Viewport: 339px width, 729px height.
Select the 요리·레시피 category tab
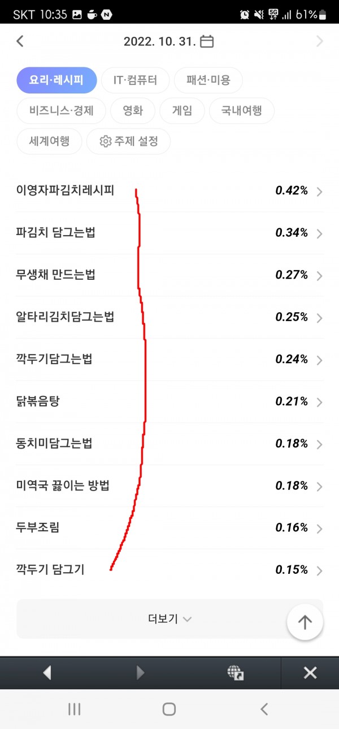(56, 80)
